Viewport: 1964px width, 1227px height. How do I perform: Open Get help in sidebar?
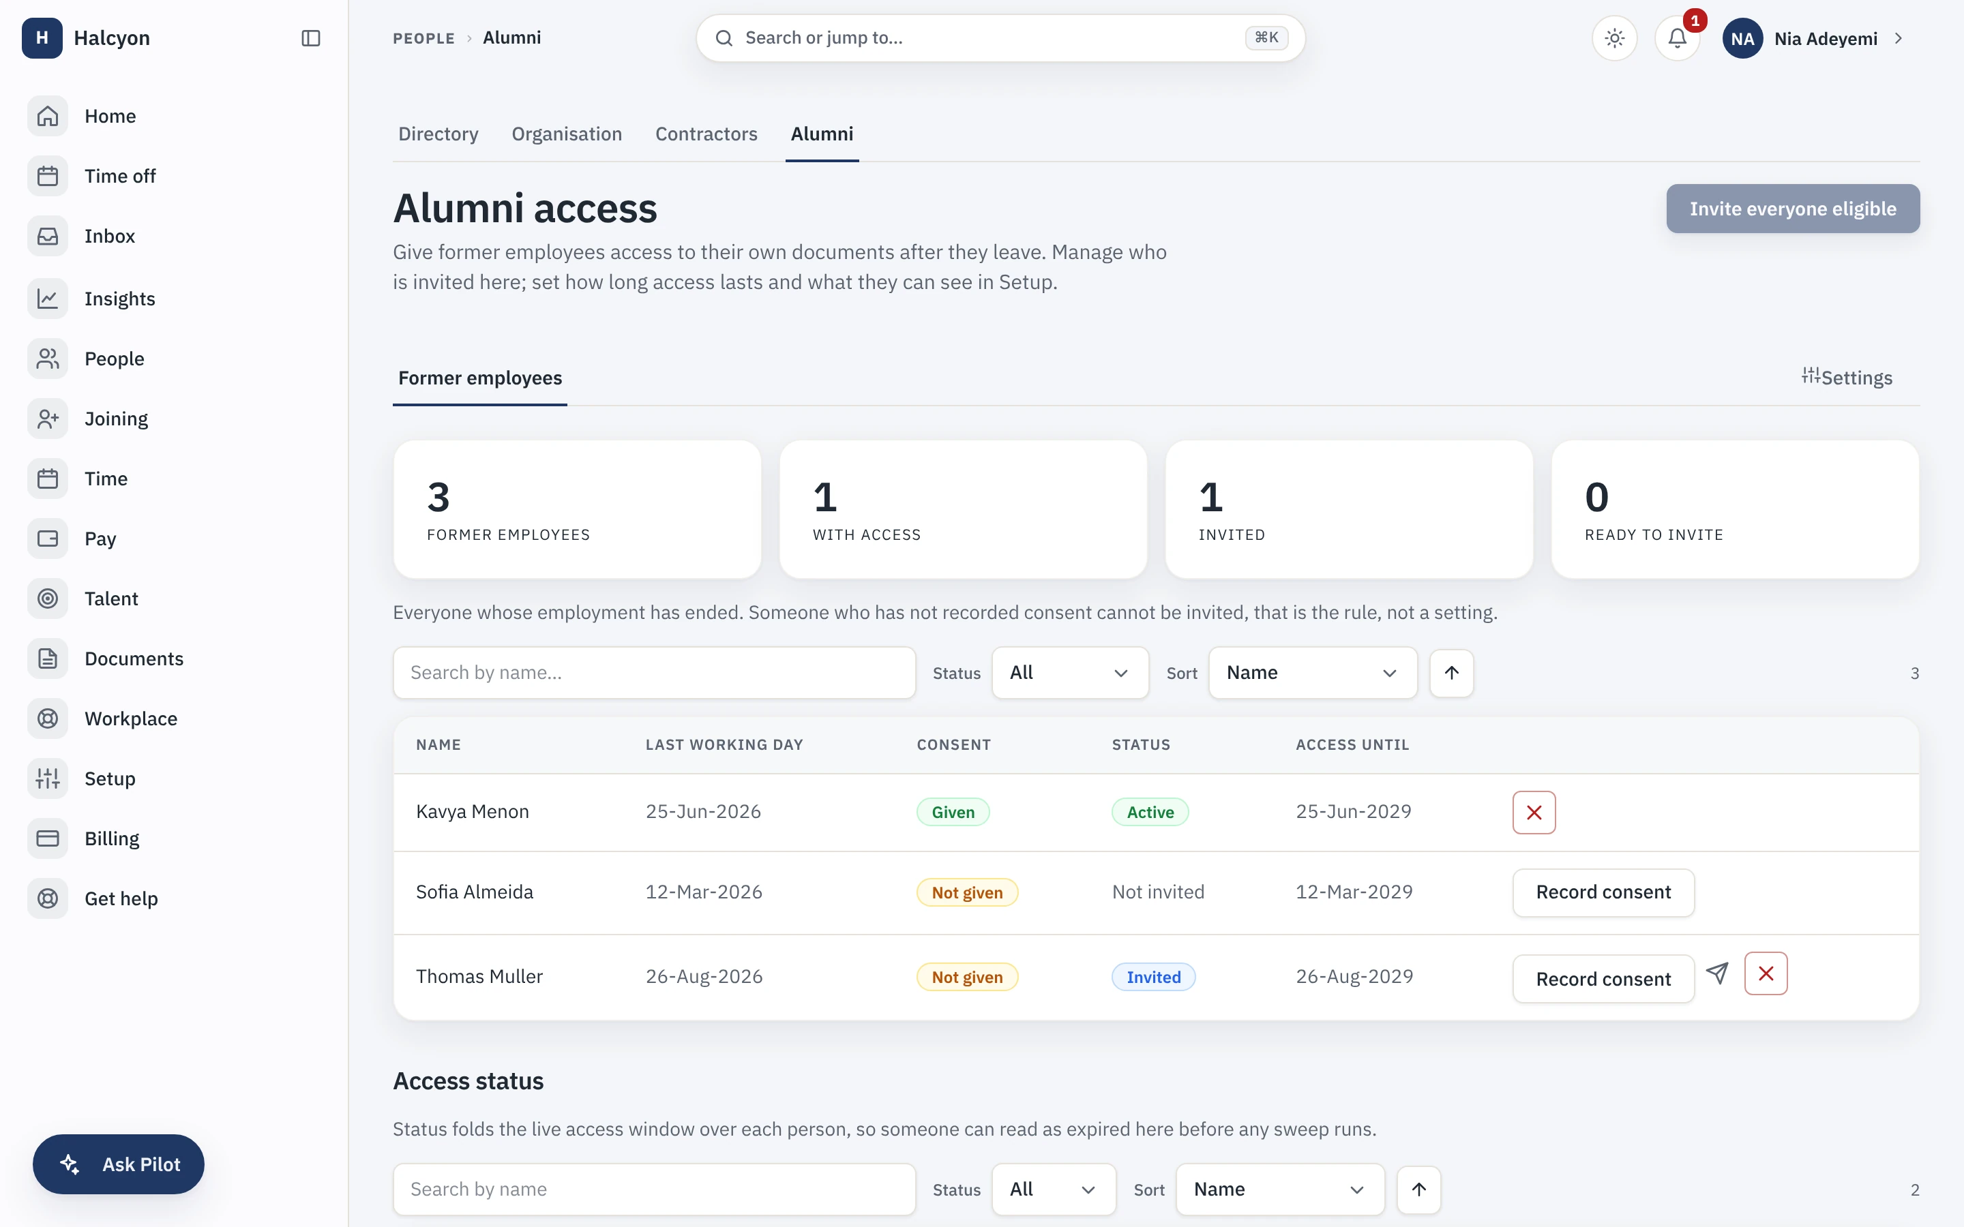point(175,899)
